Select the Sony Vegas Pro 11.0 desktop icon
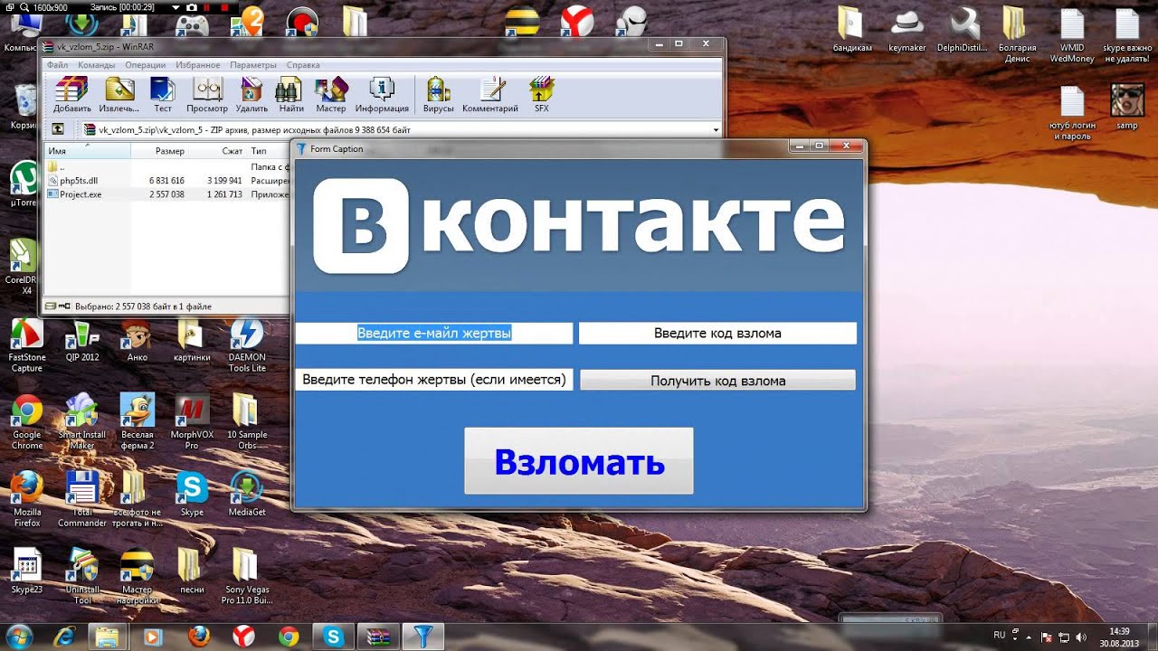The image size is (1158, 651). pyautogui.click(x=247, y=576)
